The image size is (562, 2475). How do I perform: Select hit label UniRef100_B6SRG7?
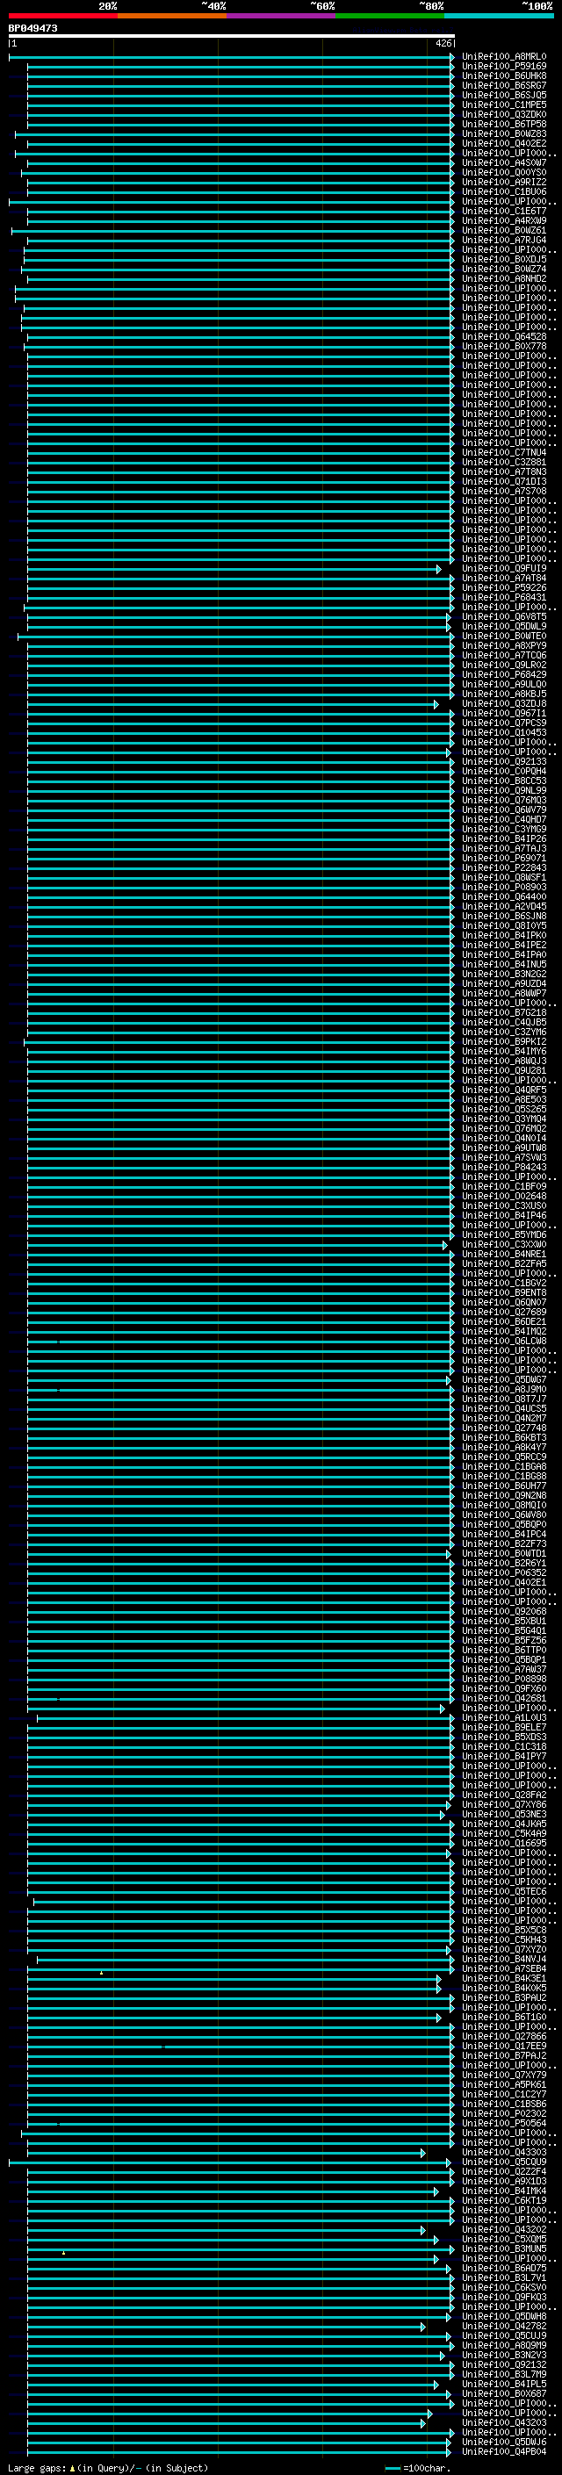[503, 85]
